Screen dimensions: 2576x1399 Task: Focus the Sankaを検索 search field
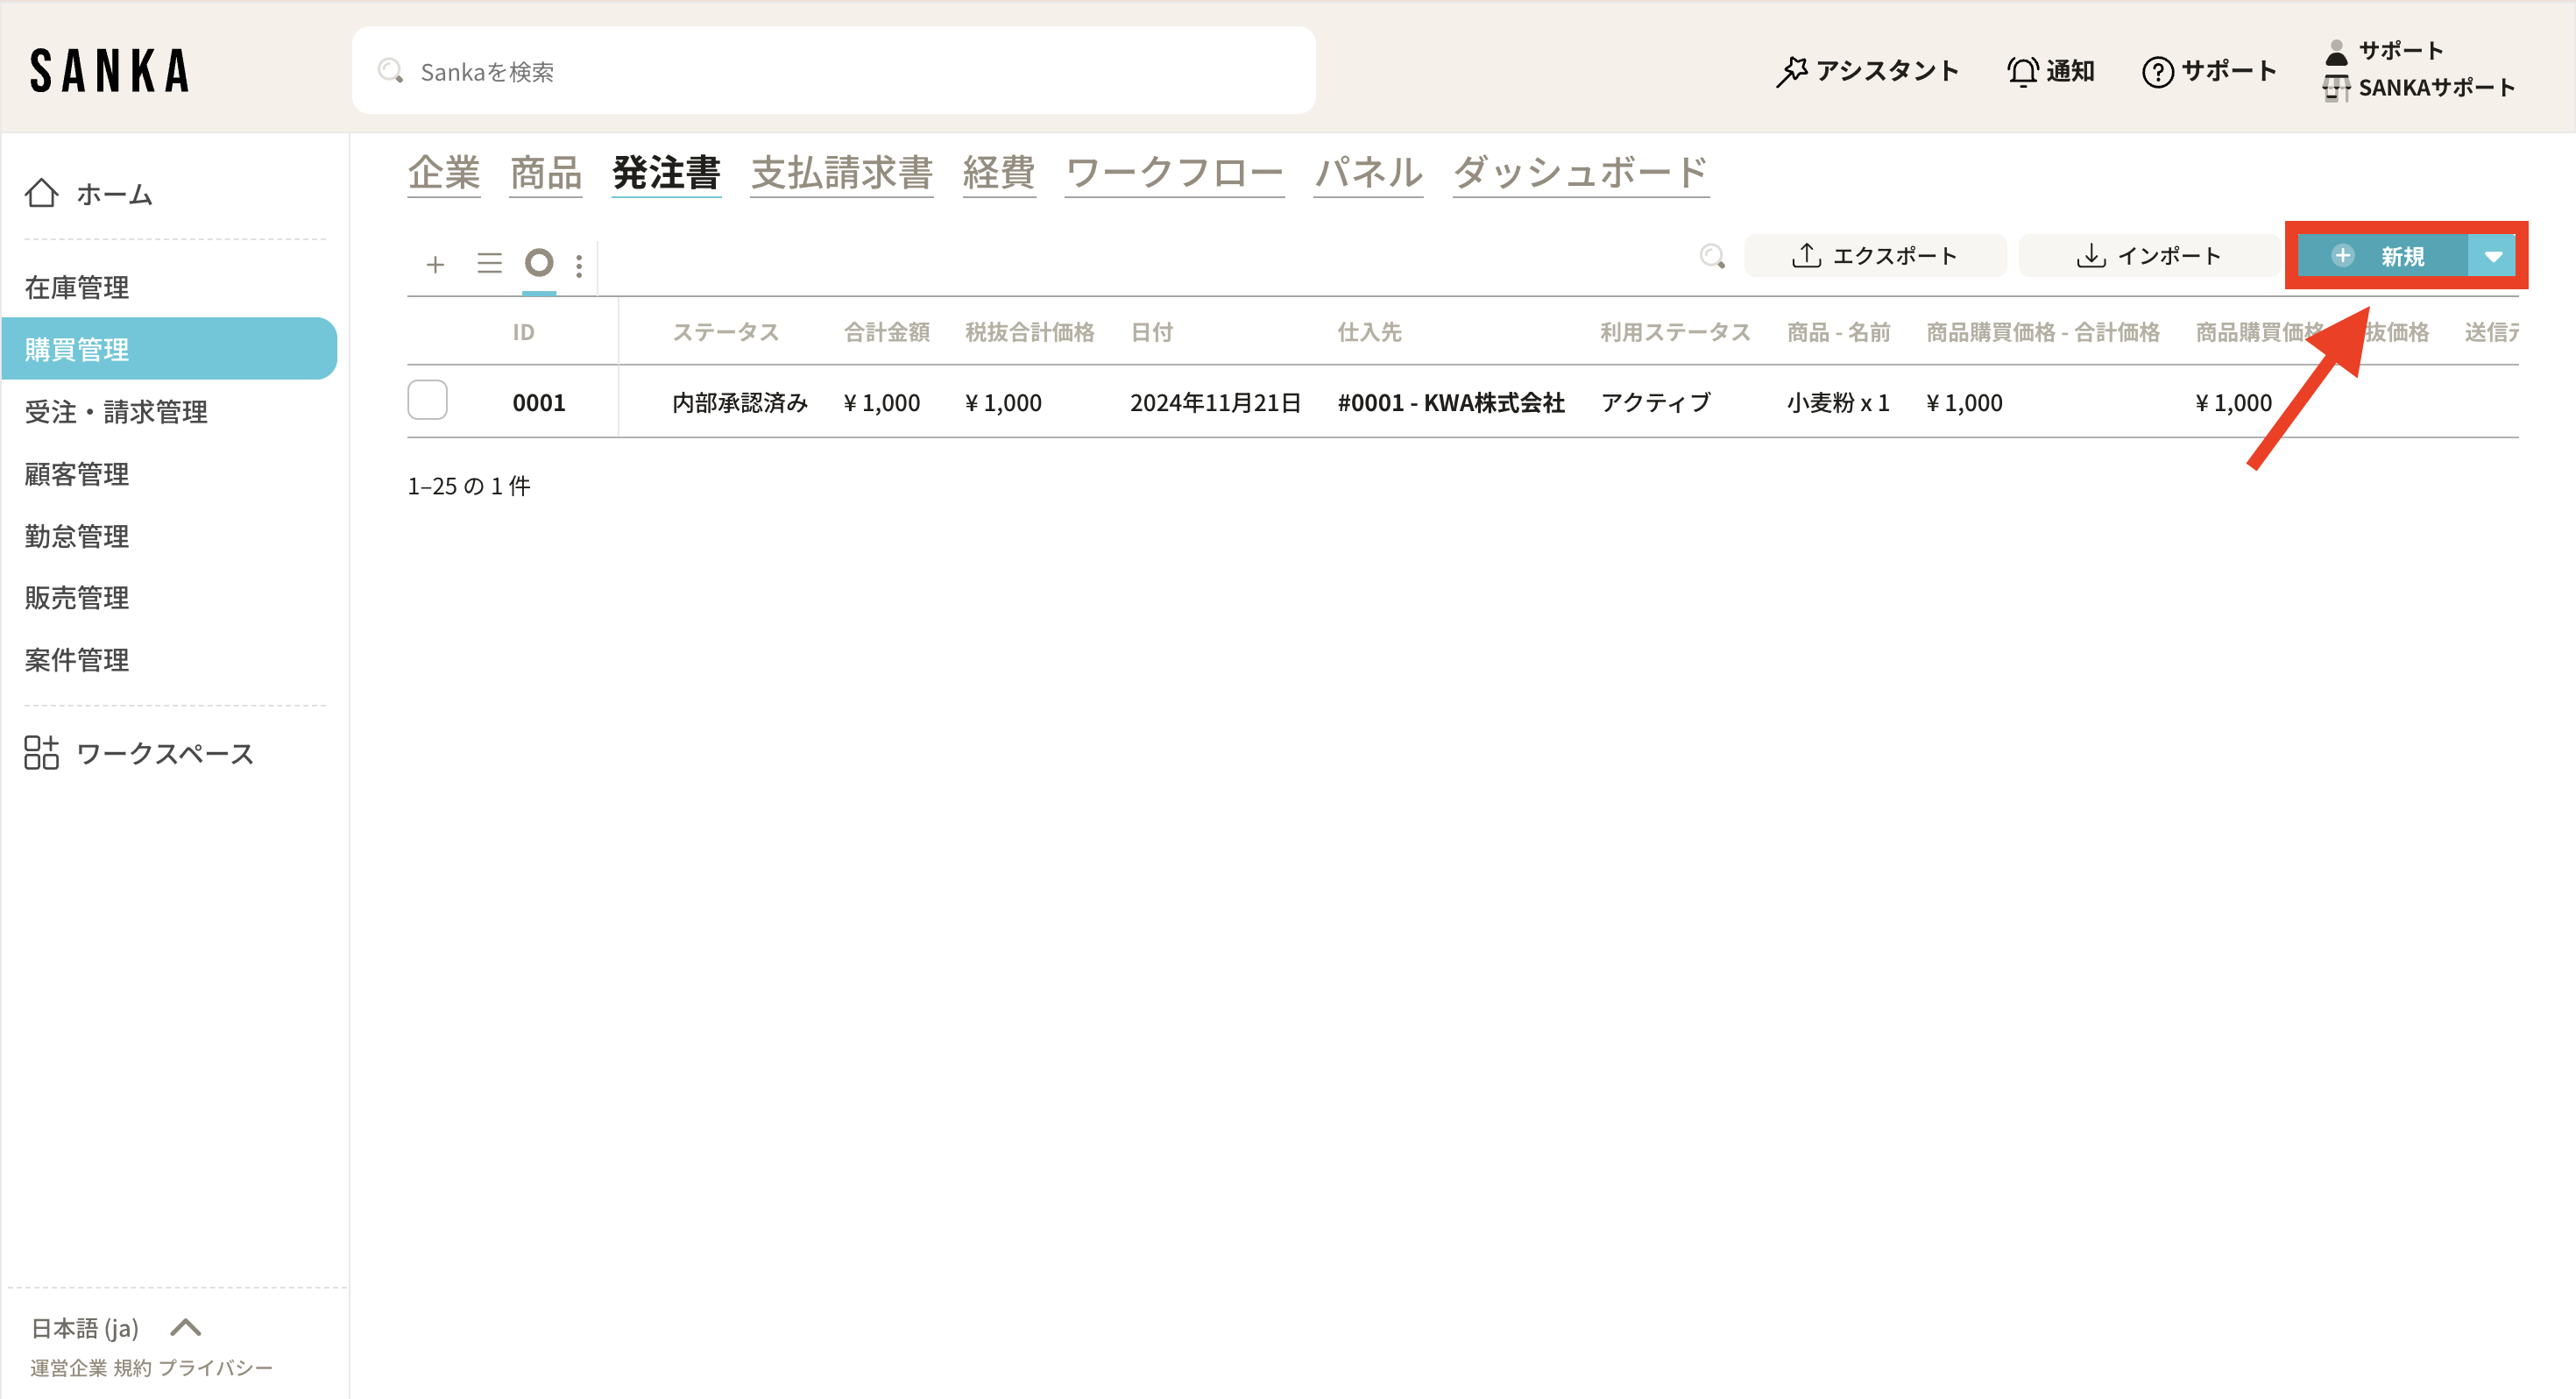click(x=833, y=71)
